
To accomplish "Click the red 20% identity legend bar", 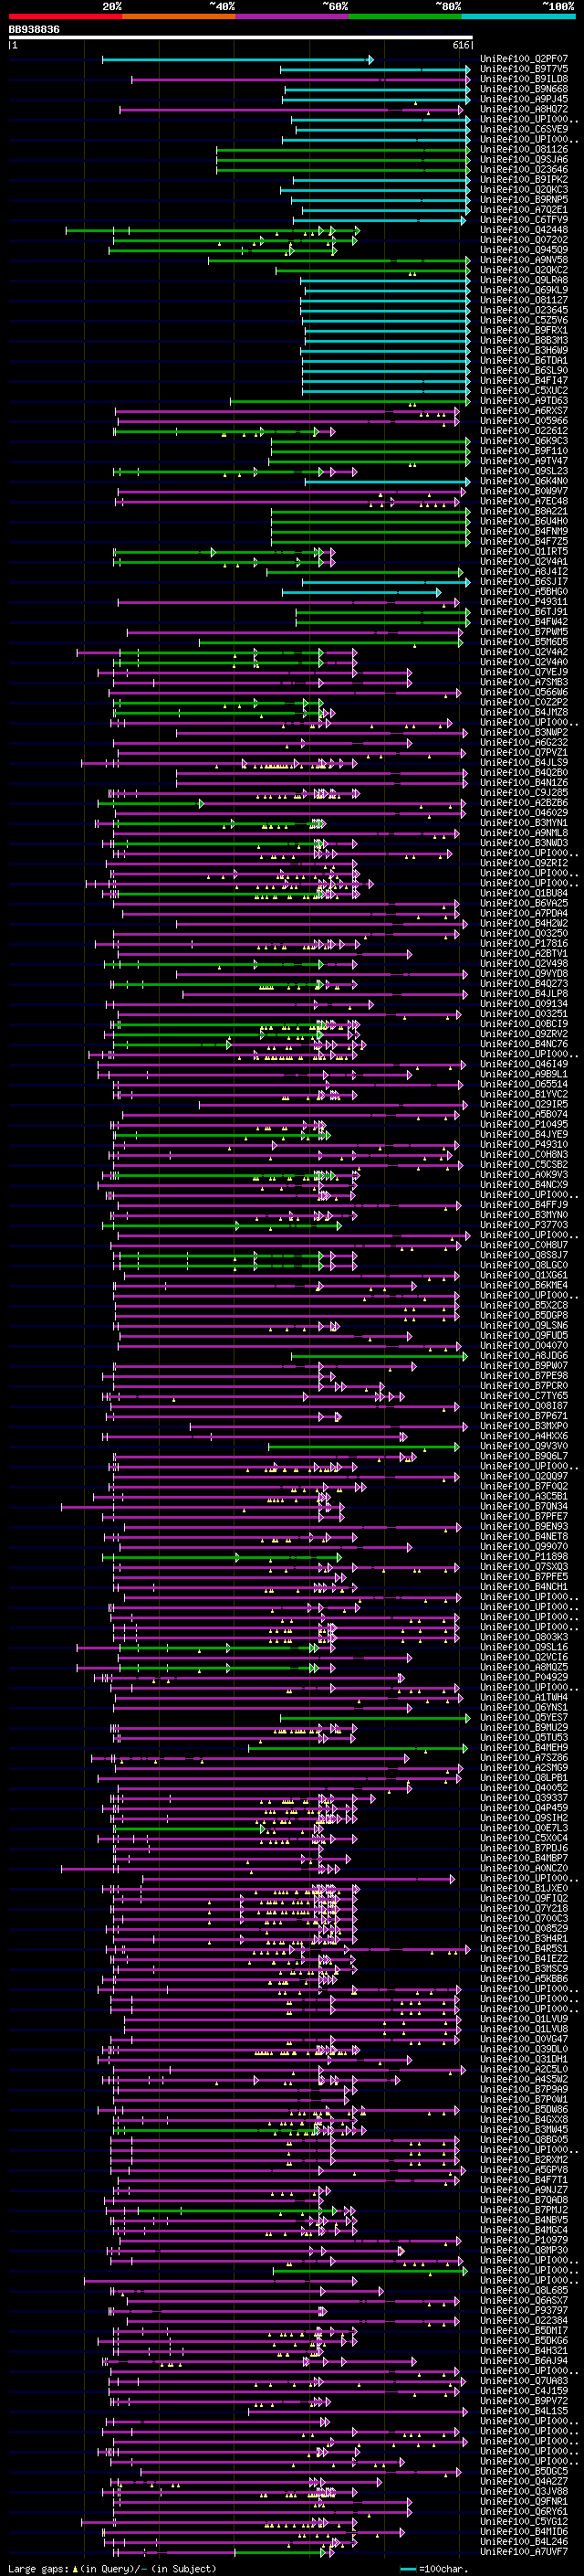I will click(65, 16).
